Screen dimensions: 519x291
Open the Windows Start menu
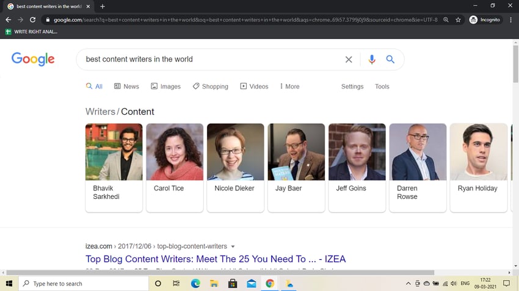[x=9, y=284]
